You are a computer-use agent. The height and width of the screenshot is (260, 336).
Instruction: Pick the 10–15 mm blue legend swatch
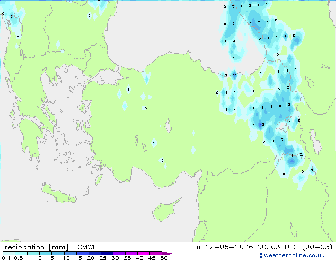(70, 253)
